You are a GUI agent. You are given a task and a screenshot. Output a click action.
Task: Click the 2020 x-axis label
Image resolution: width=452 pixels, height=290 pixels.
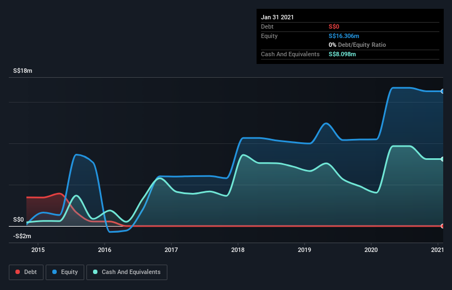[371, 250]
